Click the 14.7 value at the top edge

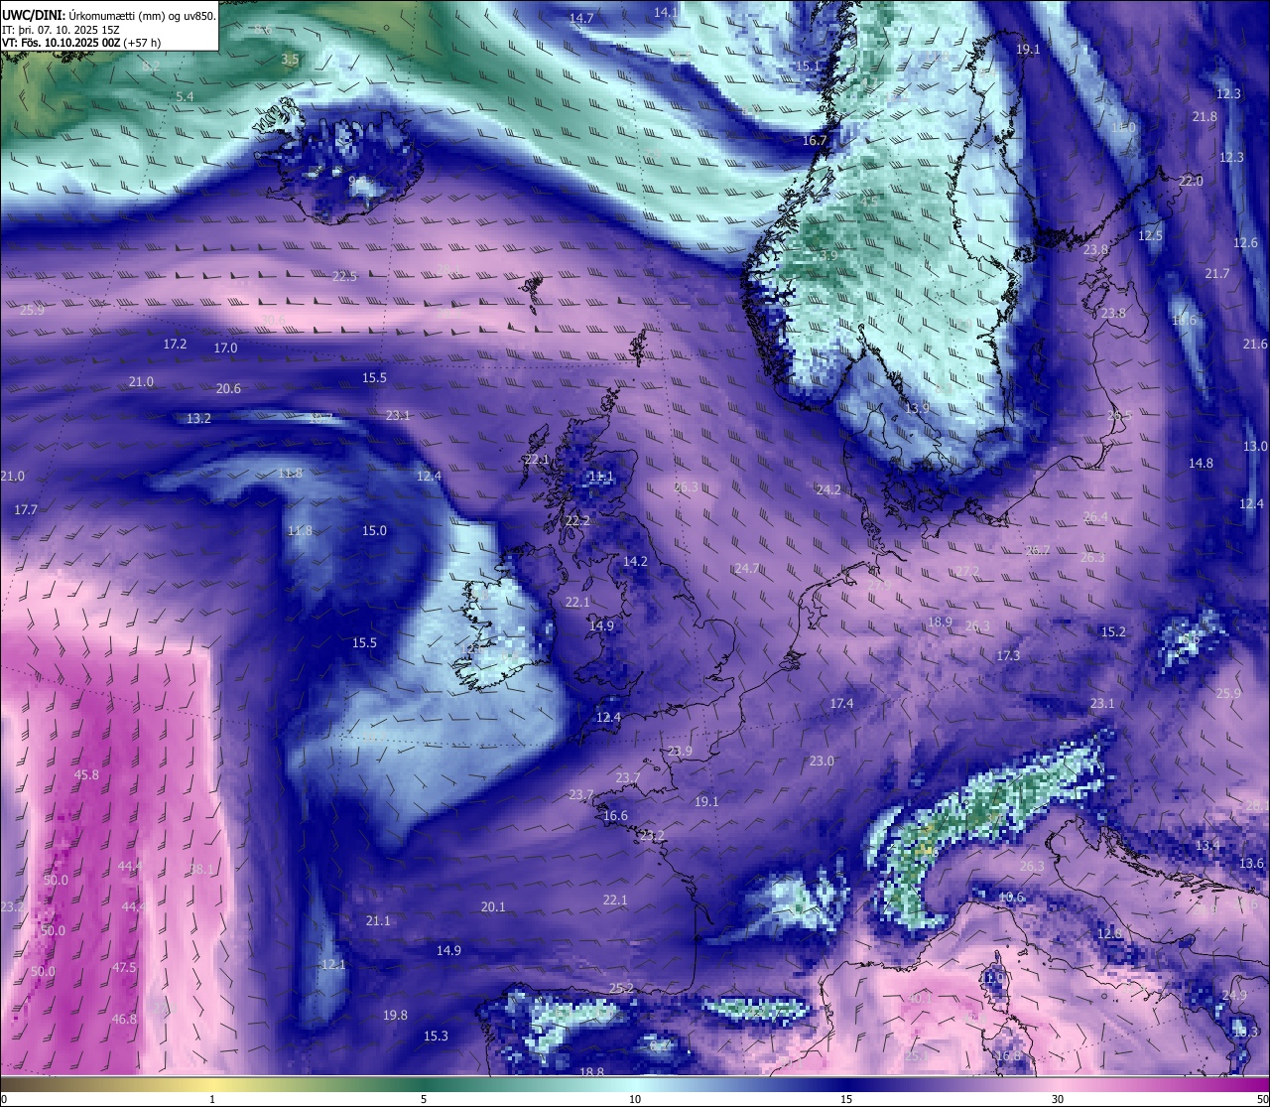pyautogui.click(x=581, y=18)
